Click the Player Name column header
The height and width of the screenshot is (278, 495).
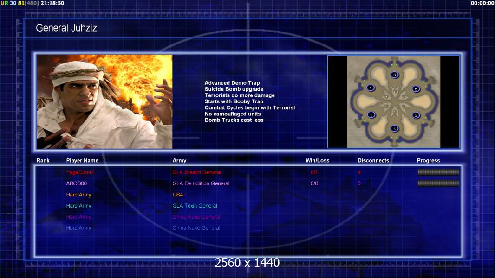click(x=82, y=160)
